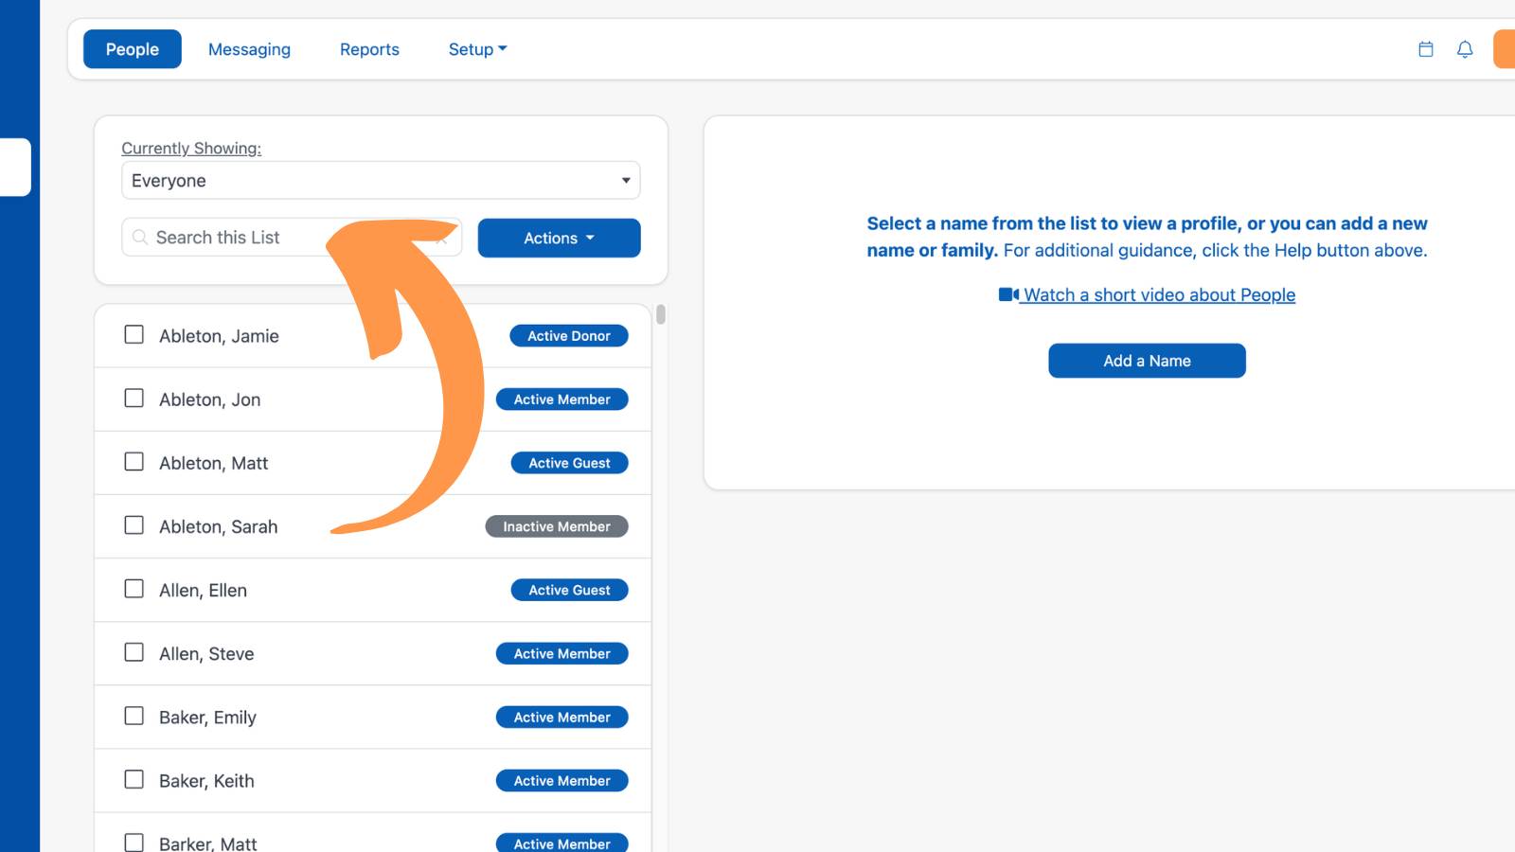Select Ableton, Matt name in list
The width and height of the screenshot is (1515, 852).
213,463
